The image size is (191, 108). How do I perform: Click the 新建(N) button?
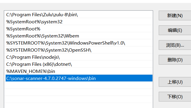click(175, 16)
